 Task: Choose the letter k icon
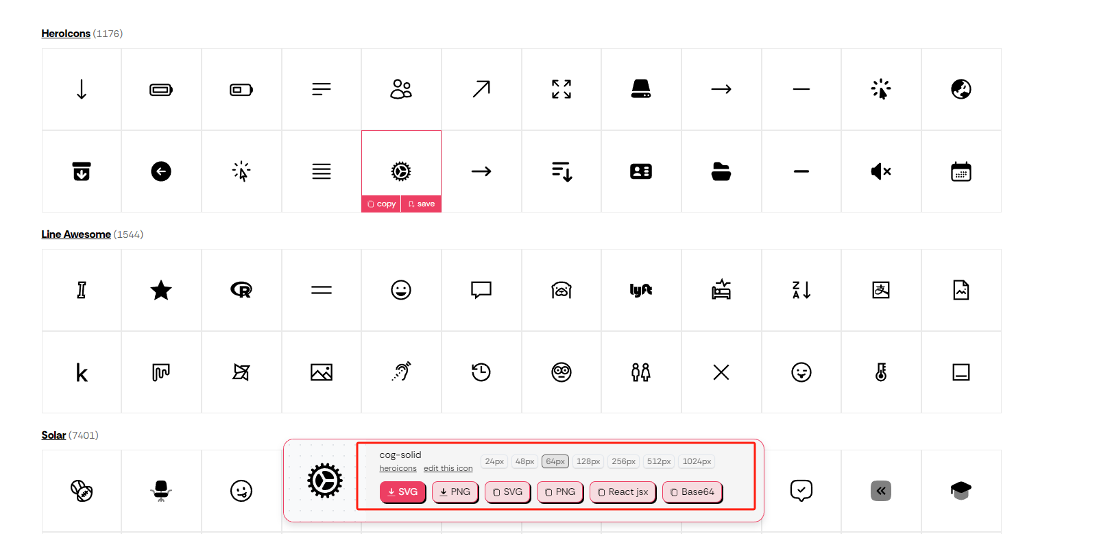82,372
